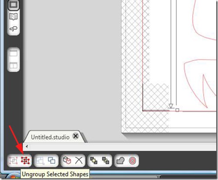
Task: Click the horizontal scrollbar left arrow
Action: (x=27, y=147)
